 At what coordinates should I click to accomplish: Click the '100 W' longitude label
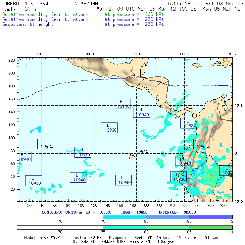(89, 54)
